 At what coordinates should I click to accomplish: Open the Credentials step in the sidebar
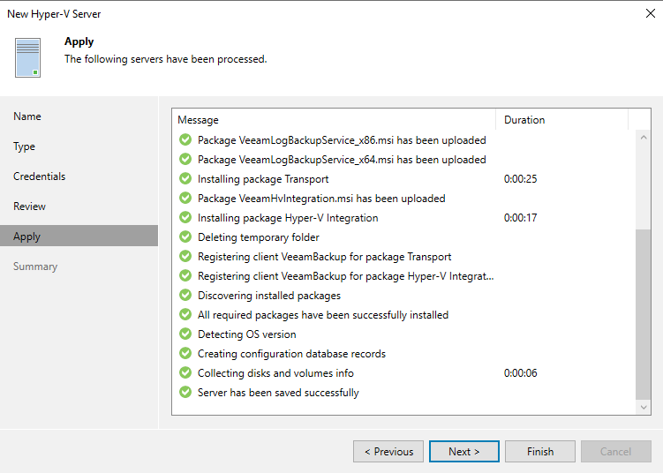coord(40,176)
